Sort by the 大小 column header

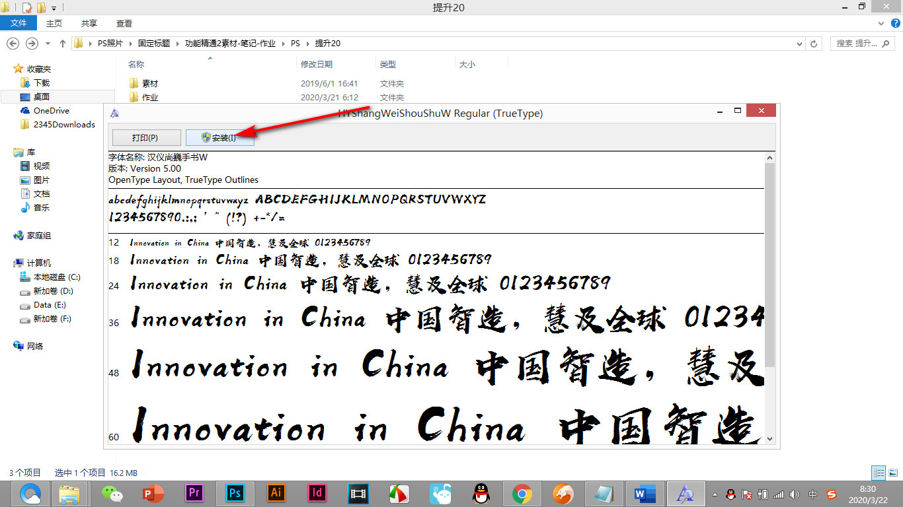(467, 64)
